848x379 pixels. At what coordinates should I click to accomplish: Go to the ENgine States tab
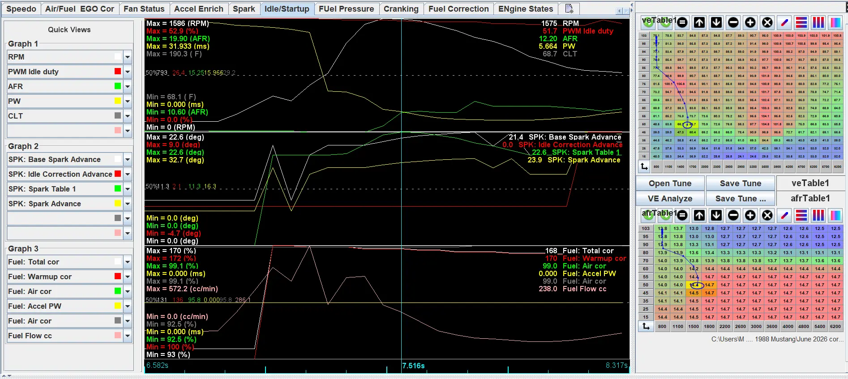click(526, 9)
